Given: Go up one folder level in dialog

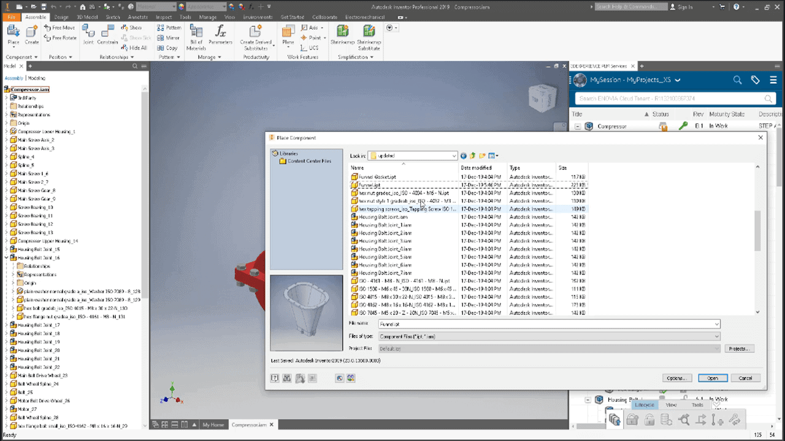Looking at the screenshot, I should tap(473, 156).
